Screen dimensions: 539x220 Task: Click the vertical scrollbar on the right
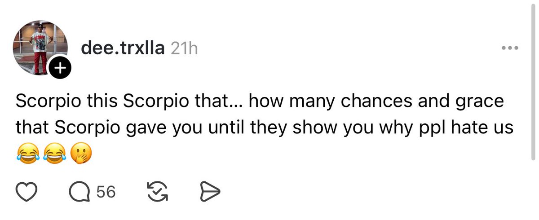click(x=532, y=81)
